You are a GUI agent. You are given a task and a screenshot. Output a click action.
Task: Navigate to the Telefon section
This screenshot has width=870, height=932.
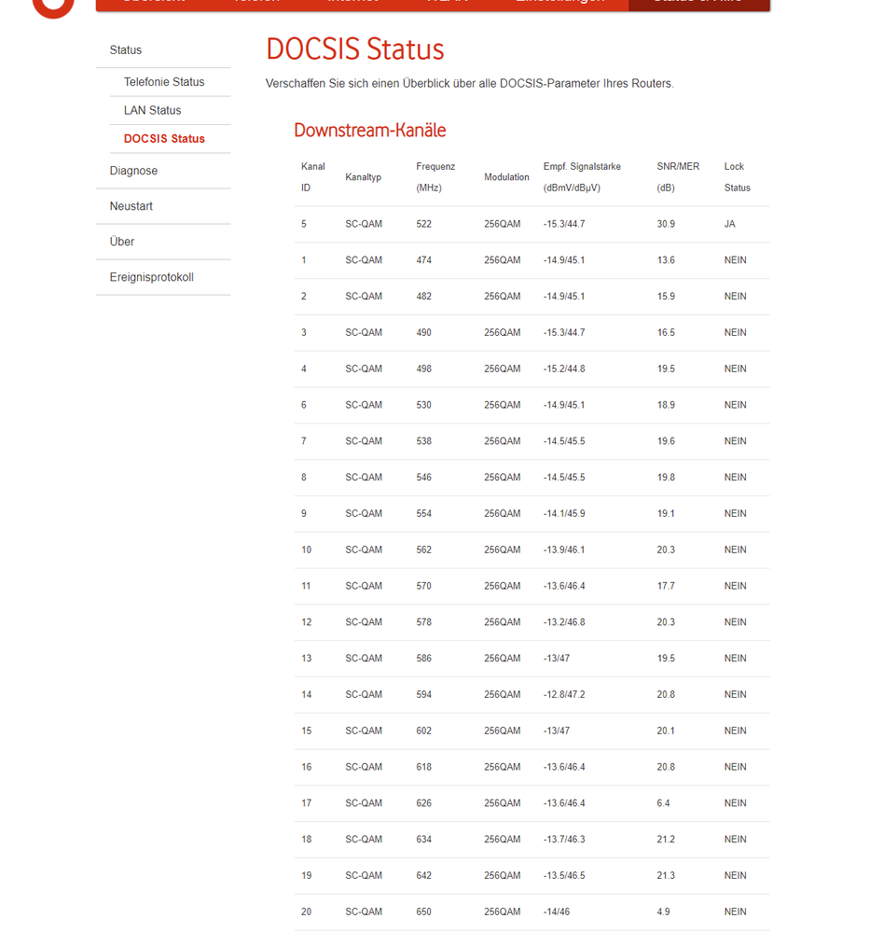click(257, 4)
